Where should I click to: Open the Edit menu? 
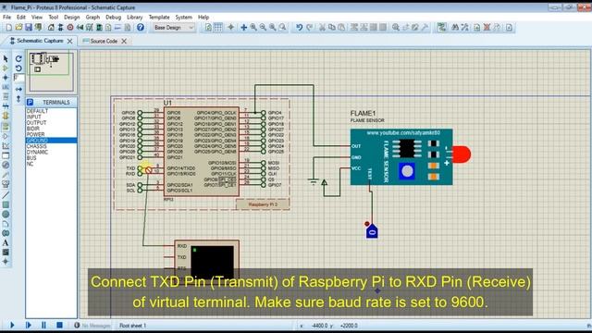pos(21,17)
